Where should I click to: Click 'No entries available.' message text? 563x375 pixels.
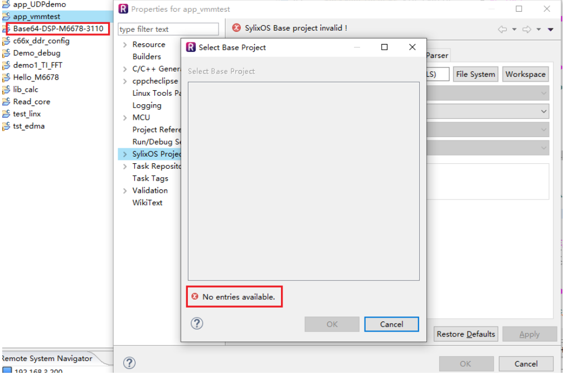pyautogui.click(x=239, y=297)
